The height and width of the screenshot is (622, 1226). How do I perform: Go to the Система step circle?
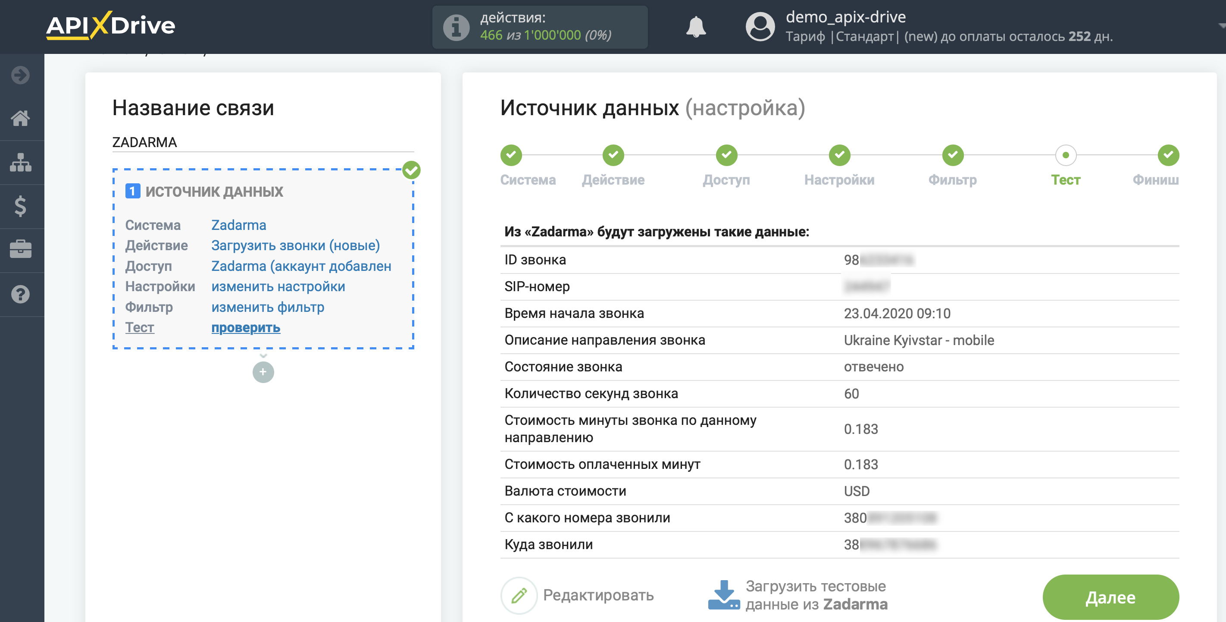point(511,155)
